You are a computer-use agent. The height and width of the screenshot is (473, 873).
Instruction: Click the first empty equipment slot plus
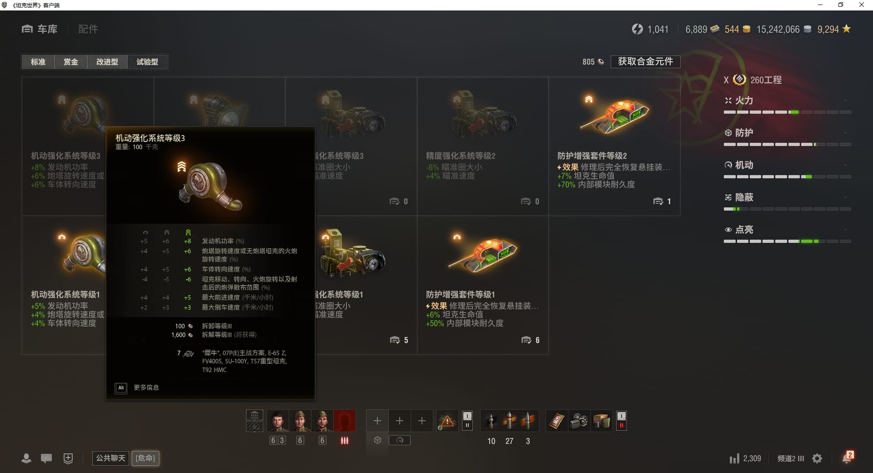pyautogui.click(x=377, y=421)
